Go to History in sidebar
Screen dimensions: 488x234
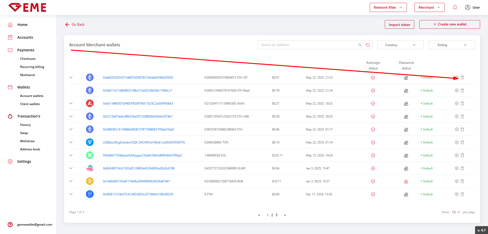(25, 125)
